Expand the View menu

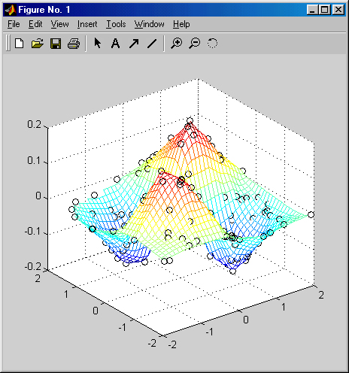[x=59, y=24]
